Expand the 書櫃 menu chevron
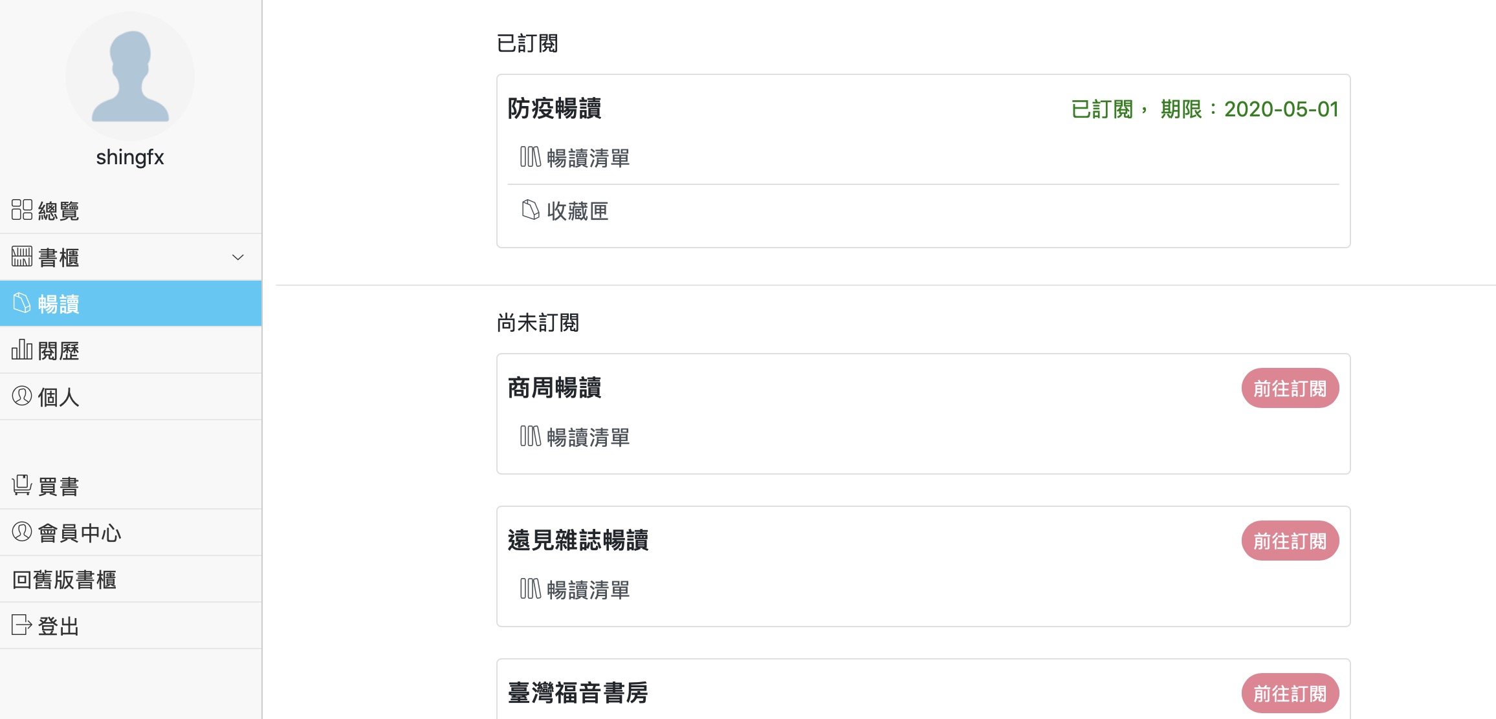The image size is (1496, 719). (x=238, y=257)
